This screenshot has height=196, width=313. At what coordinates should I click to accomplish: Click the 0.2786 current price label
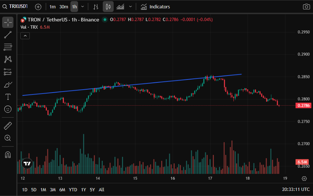[x=303, y=105]
